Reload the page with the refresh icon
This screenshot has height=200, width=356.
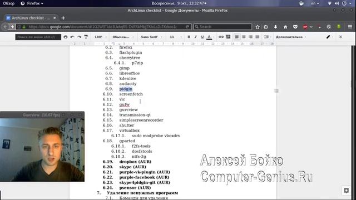coord(187,27)
